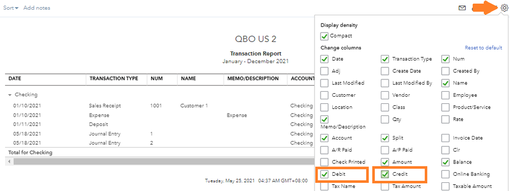
Task: Enable the Vendor column checkbox
Action: point(385,95)
